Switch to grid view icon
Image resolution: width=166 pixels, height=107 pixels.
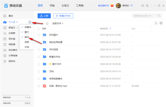(x=161, y=23)
